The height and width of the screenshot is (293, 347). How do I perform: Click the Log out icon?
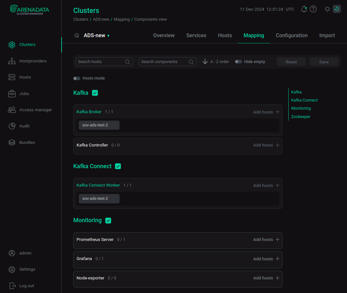point(13,286)
